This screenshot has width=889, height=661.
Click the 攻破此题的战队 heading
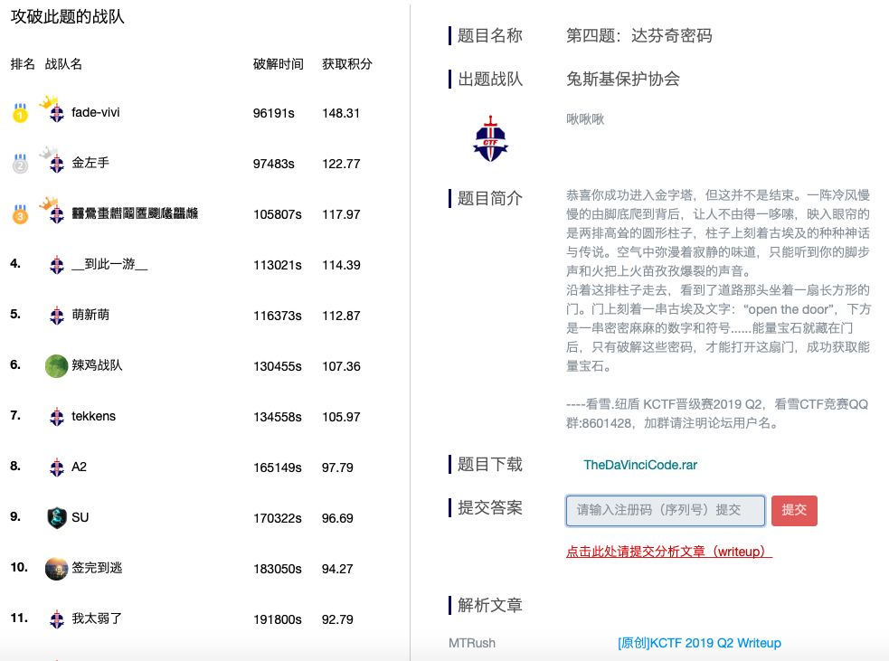point(68,16)
